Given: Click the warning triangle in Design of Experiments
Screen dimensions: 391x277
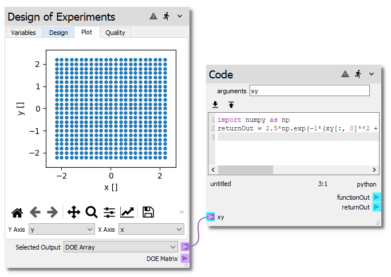Looking at the screenshot, I should pos(153,17).
